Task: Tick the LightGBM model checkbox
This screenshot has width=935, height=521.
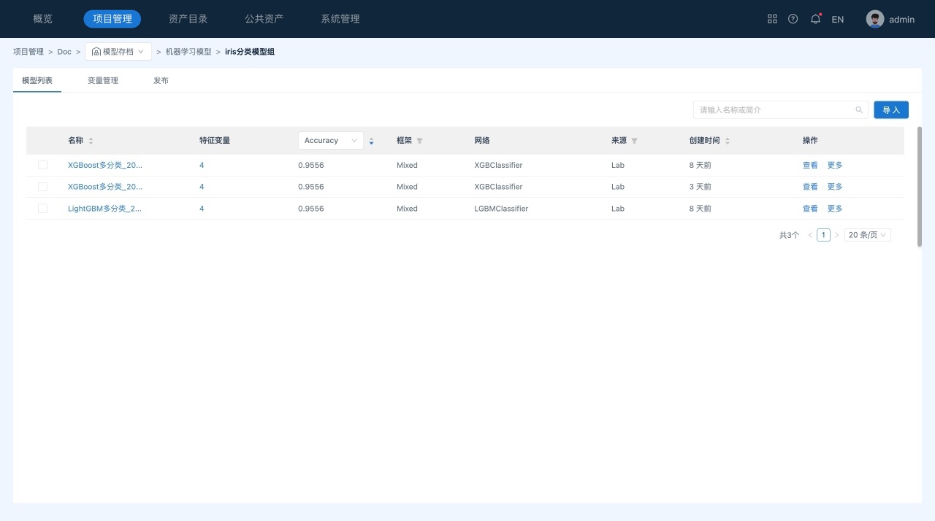Action: point(42,209)
